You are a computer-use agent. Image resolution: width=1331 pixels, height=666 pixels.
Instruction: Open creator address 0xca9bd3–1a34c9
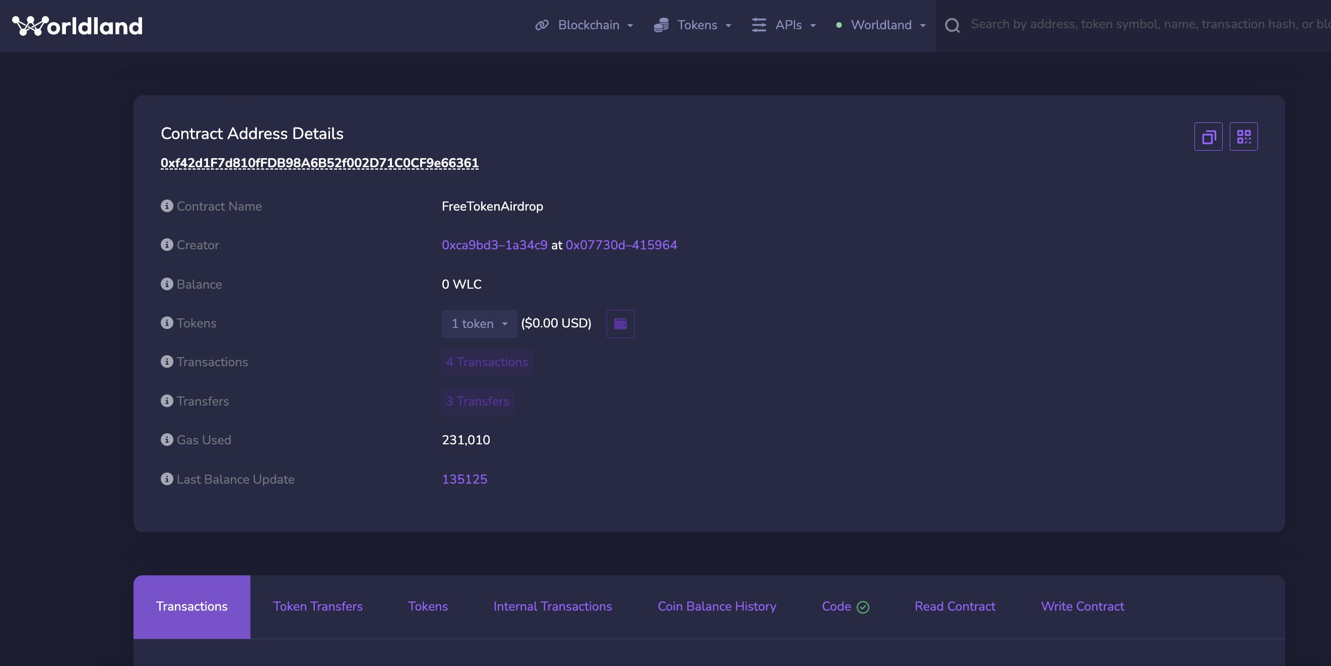click(494, 245)
